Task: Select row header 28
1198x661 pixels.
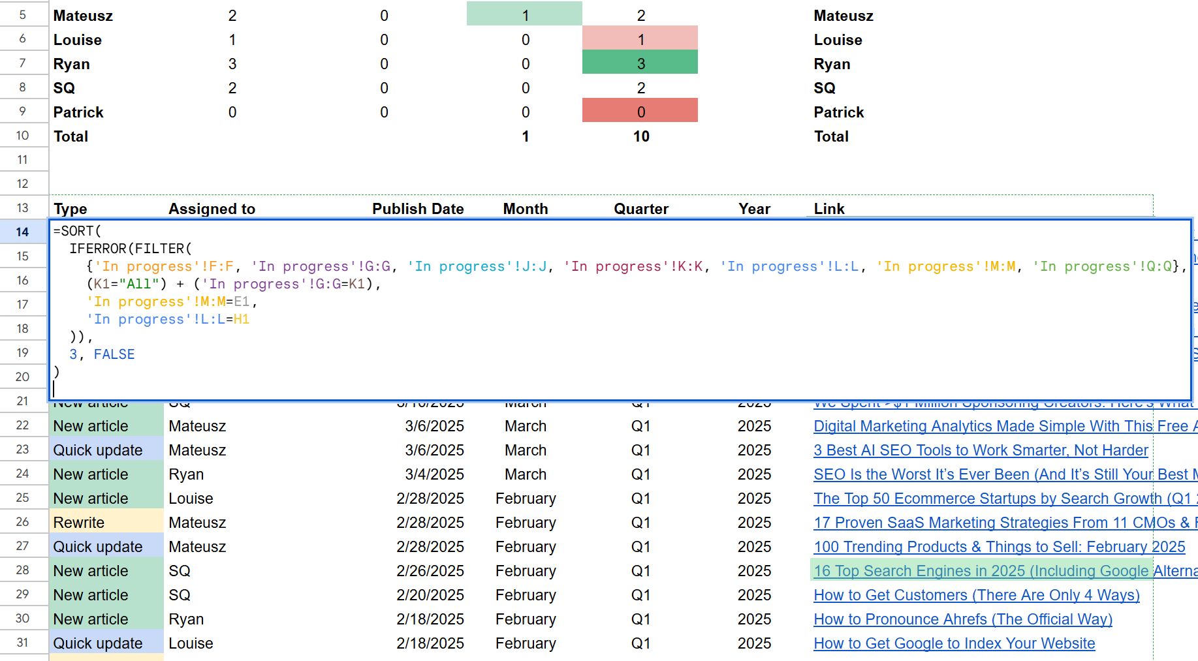Action: [23, 570]
